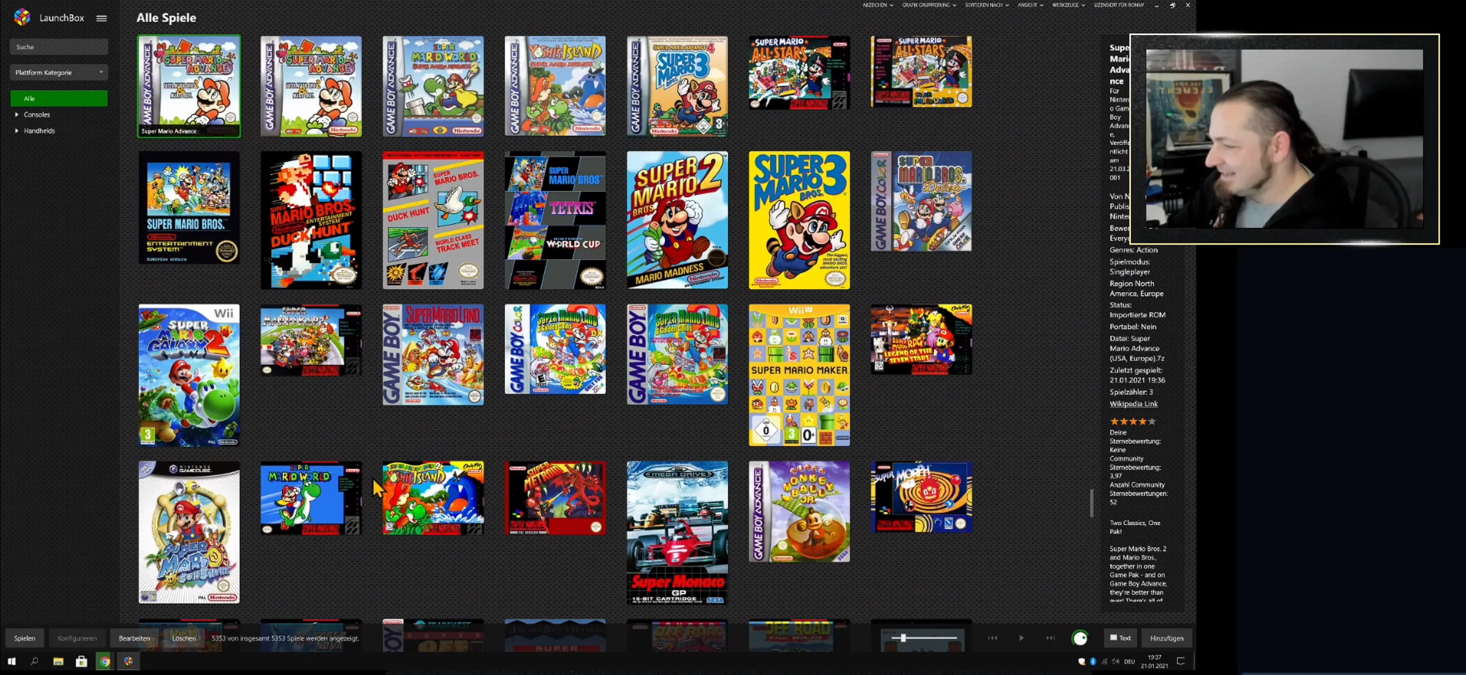Image resolution: width=1466 pixels, height=675 pixels.
Task: Select the Super Mario Maker cover
Action: [x=799, y=375]
